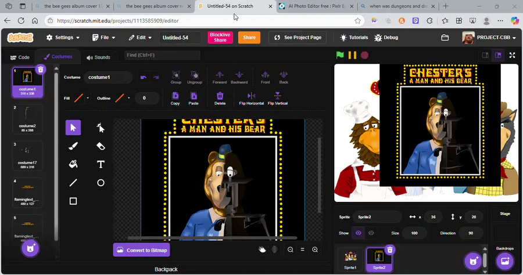523x275 pixels.
Task: Select the Line tool
Action: (x=73, y=182)
